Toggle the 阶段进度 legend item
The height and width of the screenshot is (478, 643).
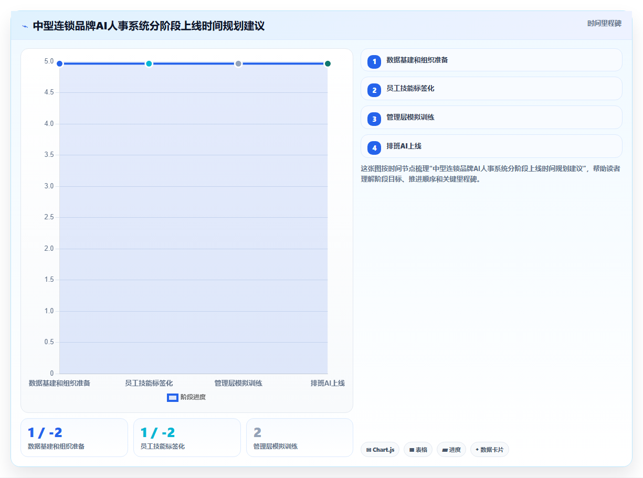(x=186, y=397)
